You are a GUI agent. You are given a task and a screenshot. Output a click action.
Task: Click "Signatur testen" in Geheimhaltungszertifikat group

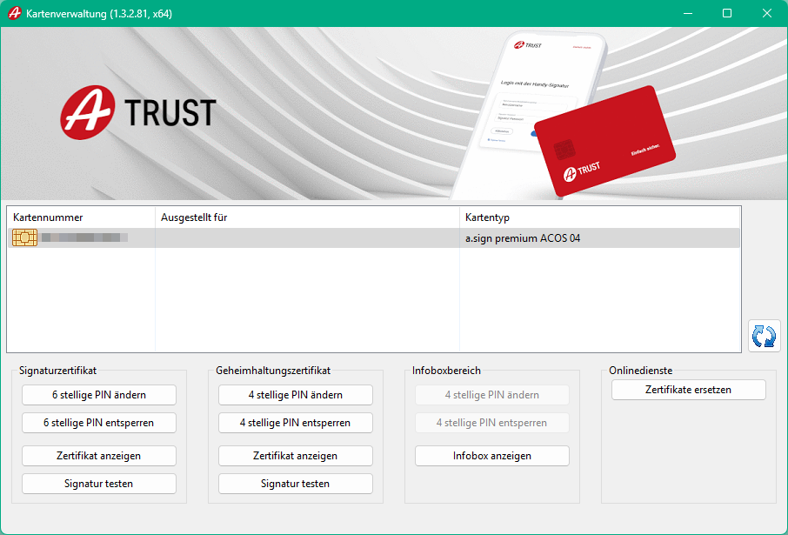click(x=296, y=484)
